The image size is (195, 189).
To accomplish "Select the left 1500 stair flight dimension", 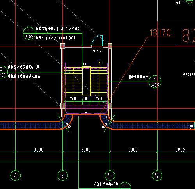I will 73,98.
